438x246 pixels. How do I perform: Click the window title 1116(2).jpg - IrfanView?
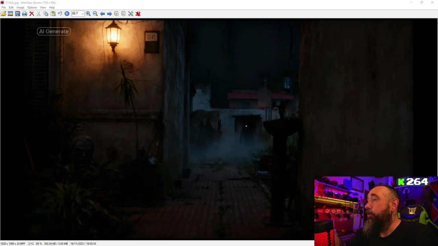[x=30, y=2]
